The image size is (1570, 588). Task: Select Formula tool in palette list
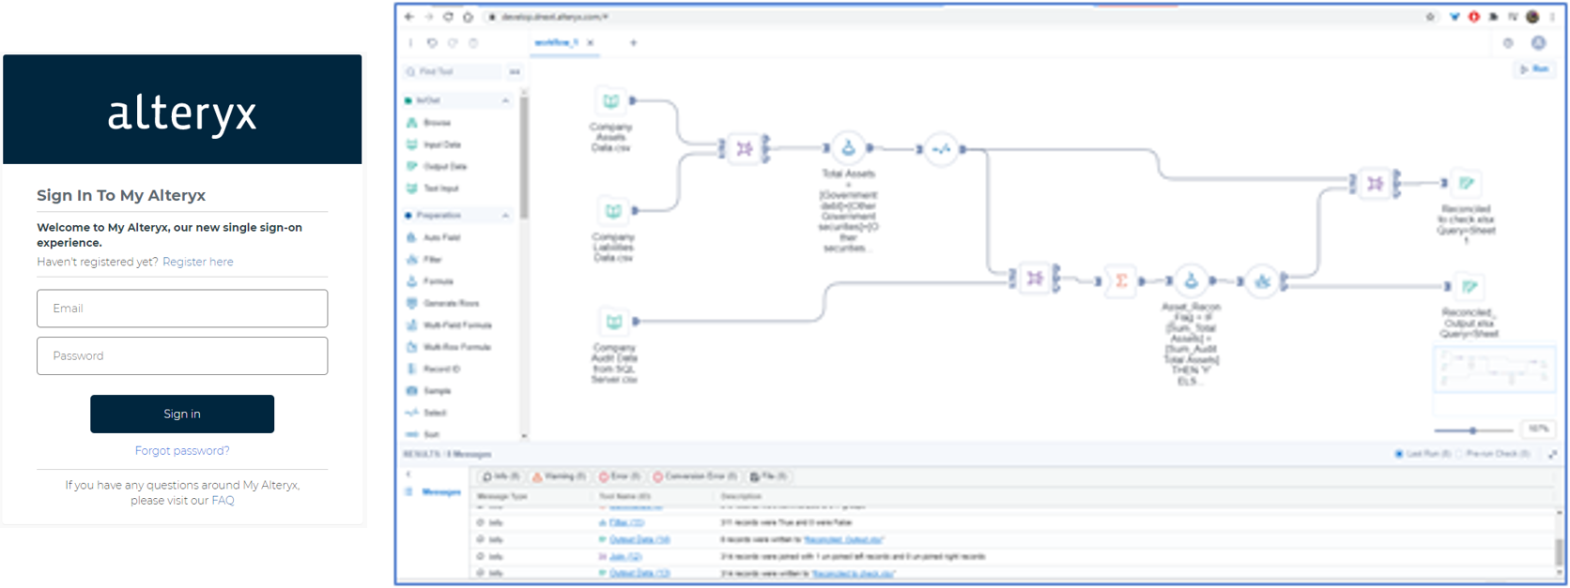[x=430, y=281]
